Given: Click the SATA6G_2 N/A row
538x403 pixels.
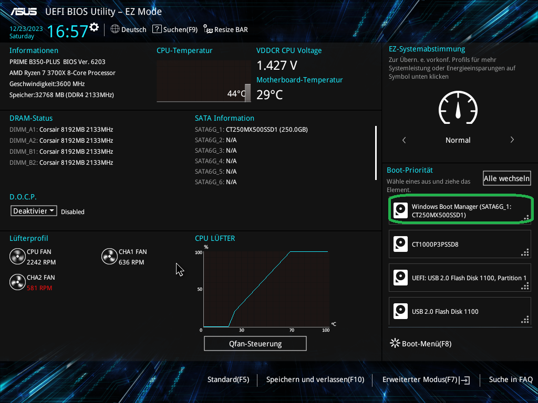Looking at the screenshot, I should click(216, 140).
